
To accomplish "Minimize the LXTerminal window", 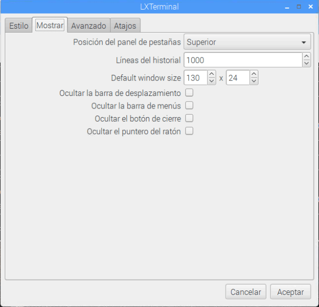I will pos(287,7).
